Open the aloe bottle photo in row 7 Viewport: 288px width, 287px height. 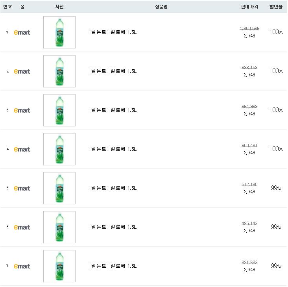(59, 266)
